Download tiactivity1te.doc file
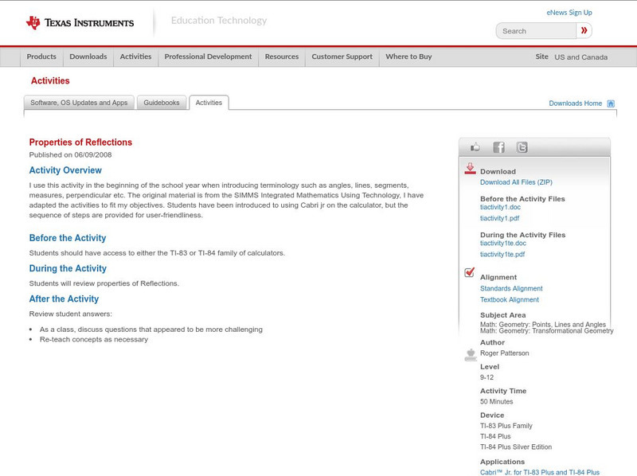Screen dimensions: 637x476 tap(503, 244)
